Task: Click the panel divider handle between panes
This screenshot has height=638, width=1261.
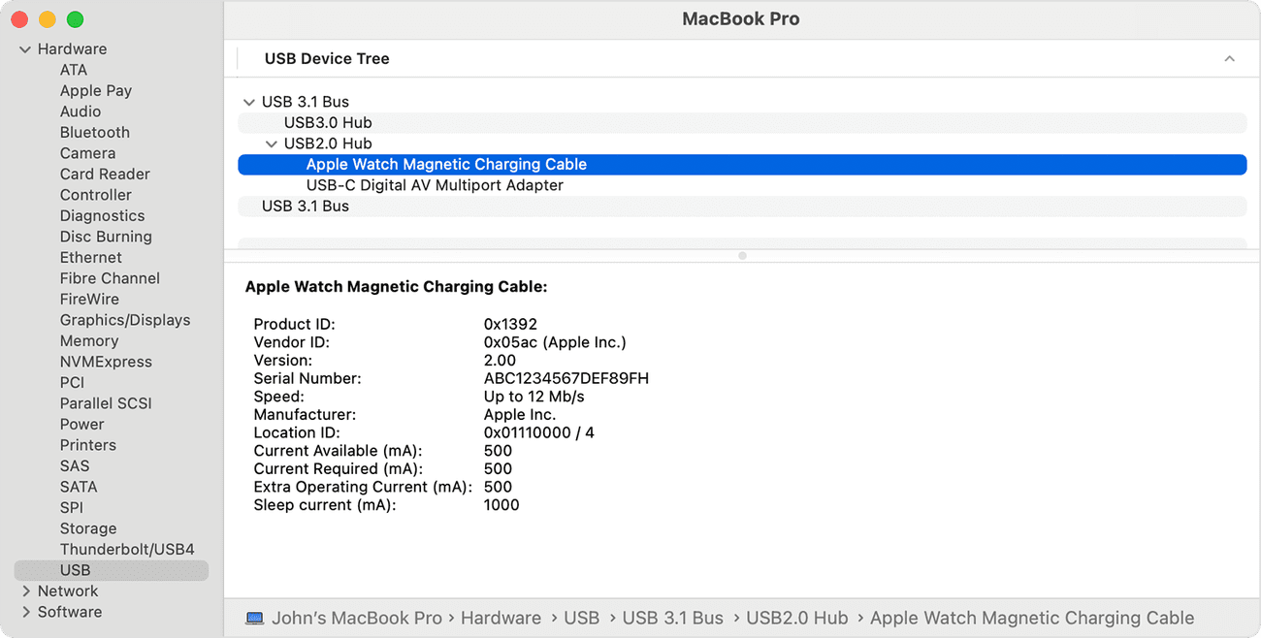Action: 742,256
